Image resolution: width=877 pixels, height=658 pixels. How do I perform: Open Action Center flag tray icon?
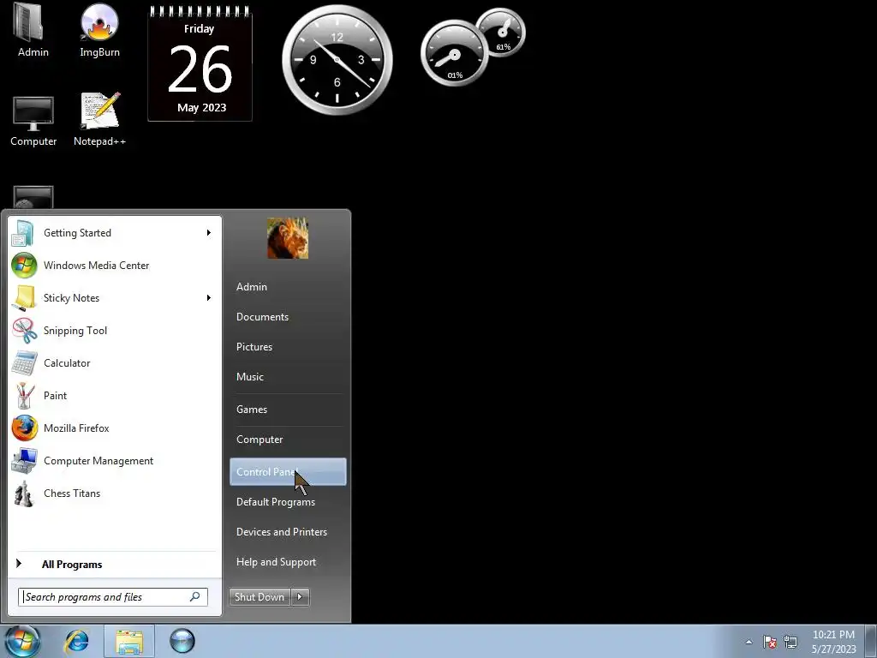770,642
